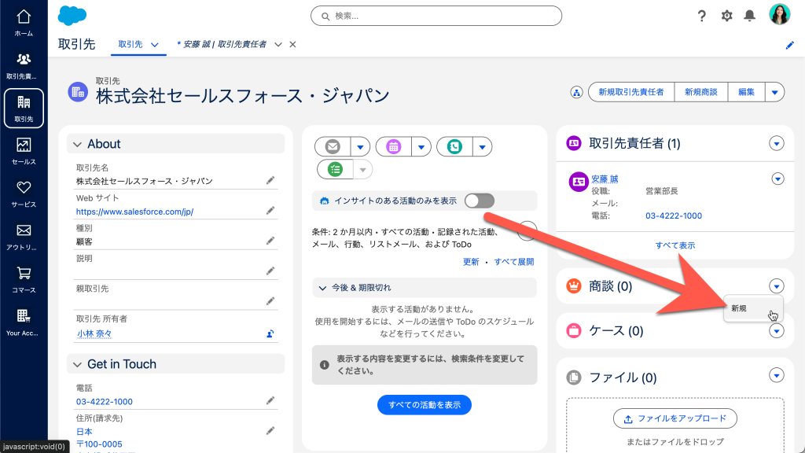
Task: Focus the 検索 search field
Action: click(436, 16)
